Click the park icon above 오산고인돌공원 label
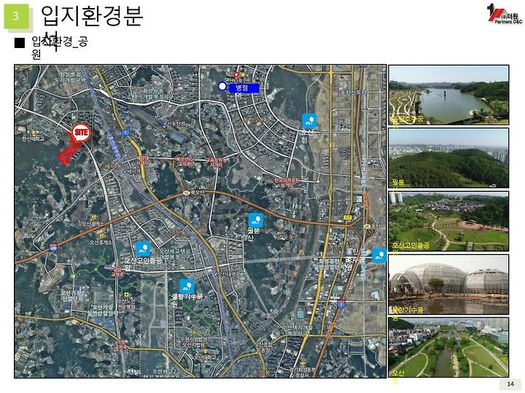The image size is (525, 393). point(143,249)
